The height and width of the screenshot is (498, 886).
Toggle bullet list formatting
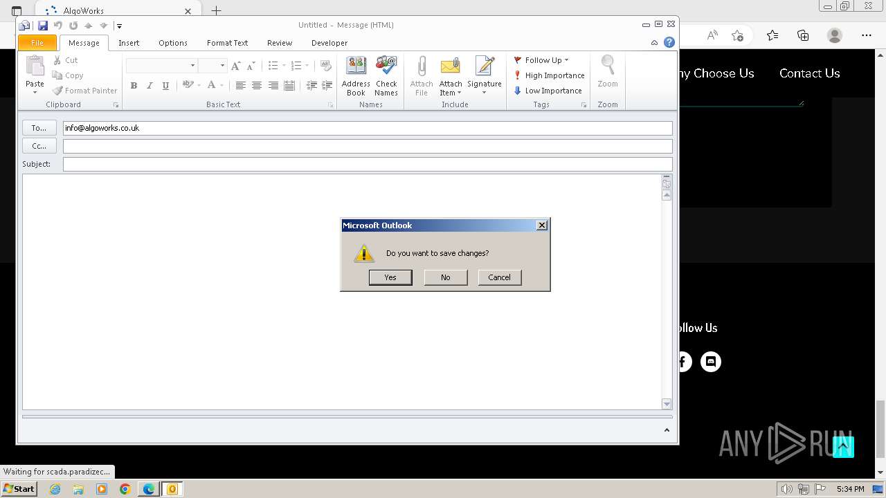(273, 66)
